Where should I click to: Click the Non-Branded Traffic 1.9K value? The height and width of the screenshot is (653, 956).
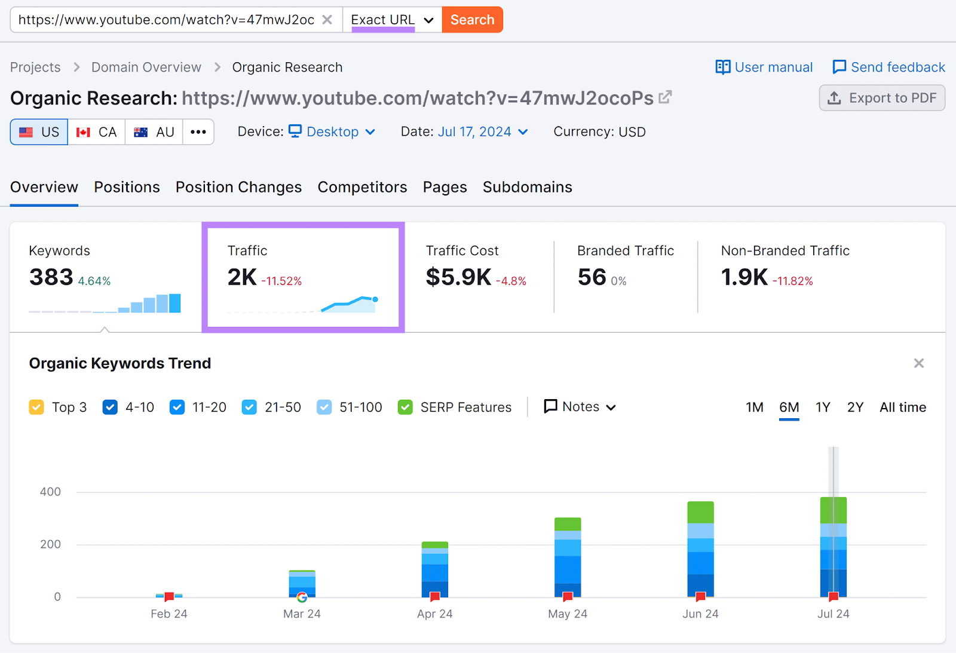(x=744, y=277)
